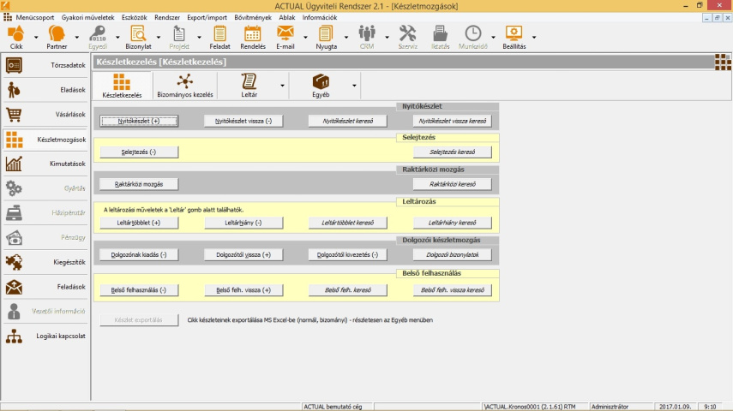Click the Nyitókészlet (+) button
This screenshot has width=733, height=411.
pos(139,122)
